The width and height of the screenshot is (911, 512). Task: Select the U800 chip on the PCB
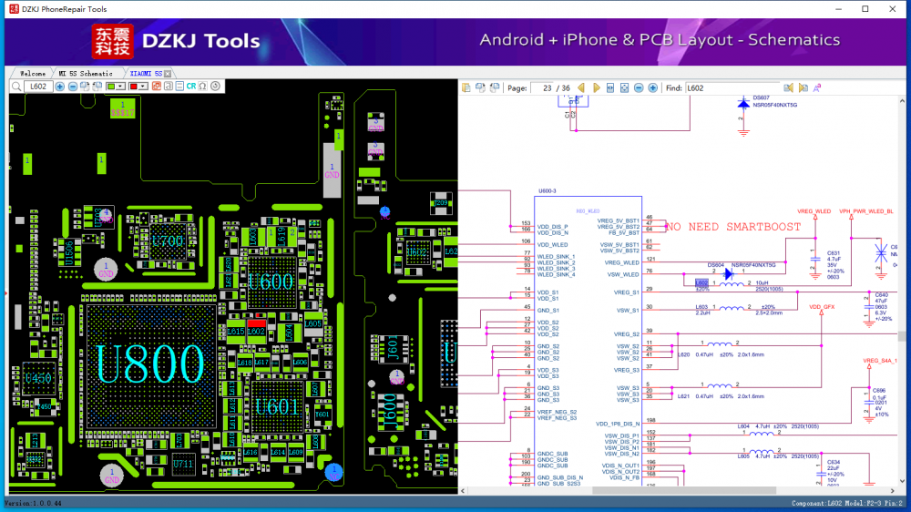click(149, 364)
